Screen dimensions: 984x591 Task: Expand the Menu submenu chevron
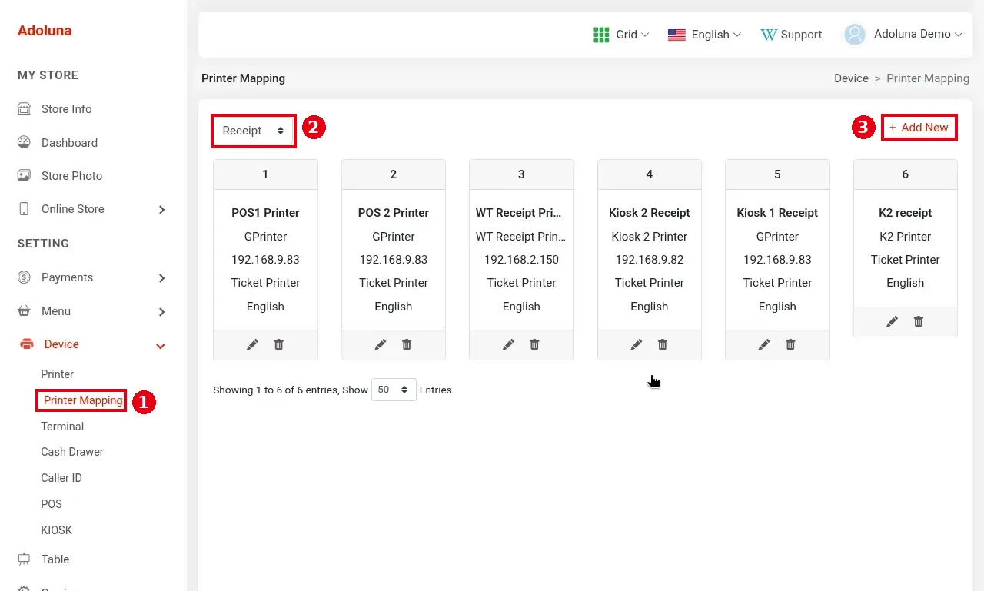pyautogui.click(x=161, y=311)
